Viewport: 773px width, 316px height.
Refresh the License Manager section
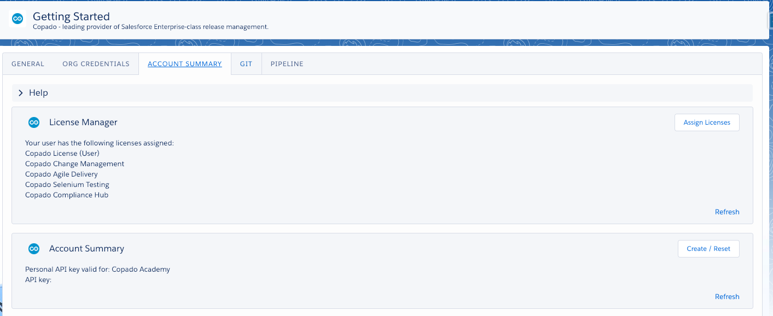(727, 212)
